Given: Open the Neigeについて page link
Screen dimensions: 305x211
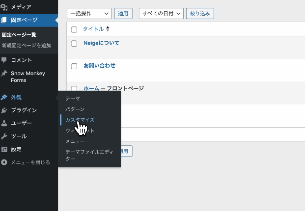Looking at the screenshot, I should point(101,43).
